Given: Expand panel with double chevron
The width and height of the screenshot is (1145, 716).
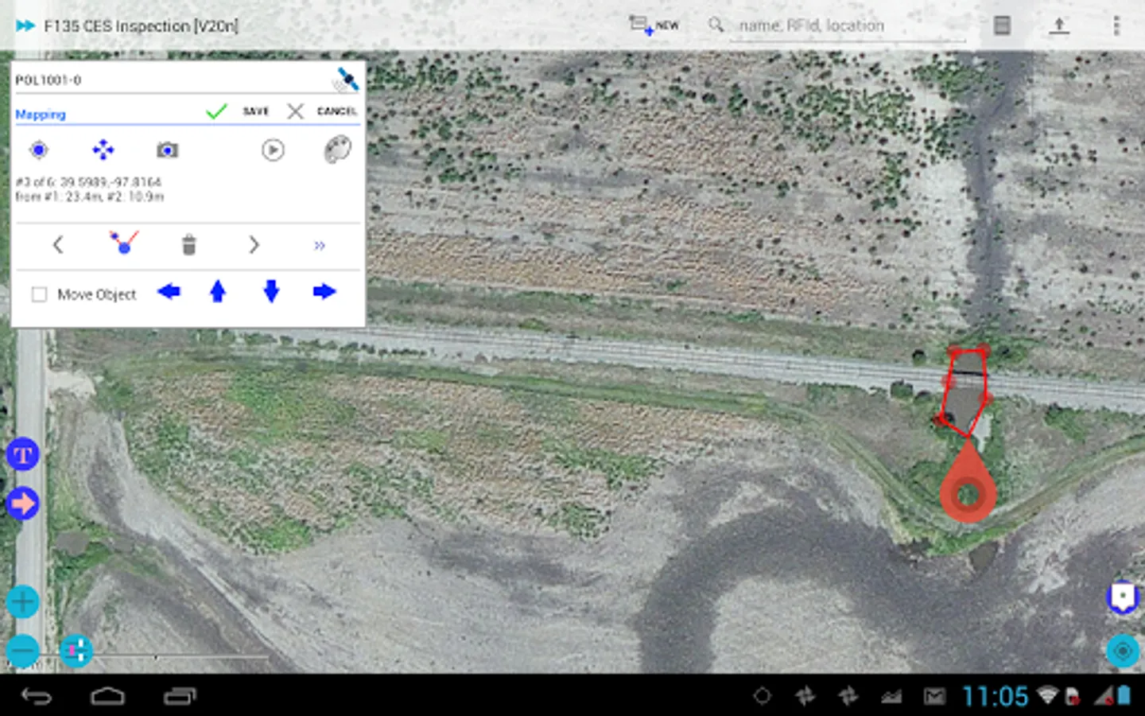Looking at the screenshot, I should 319,246.
